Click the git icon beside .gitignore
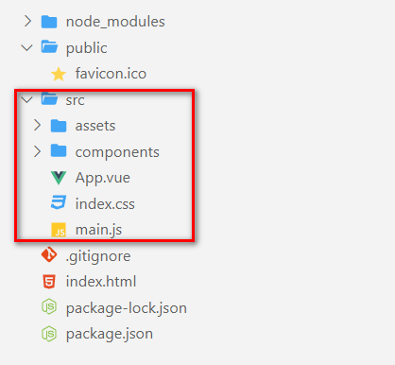This screenshot has width=395, height=365. [x=49, y=255]
